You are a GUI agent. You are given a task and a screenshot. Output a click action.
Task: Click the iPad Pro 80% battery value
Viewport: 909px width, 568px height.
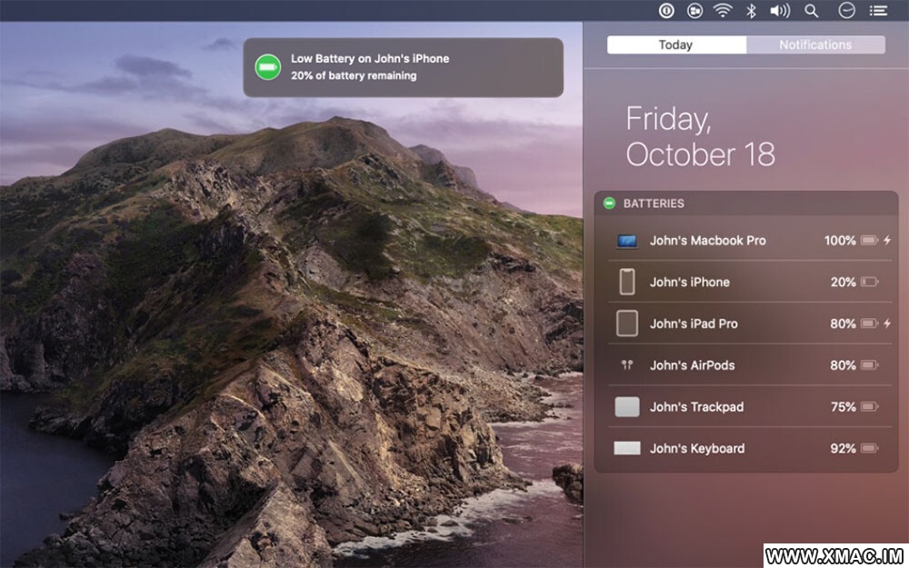pos(843,324)
